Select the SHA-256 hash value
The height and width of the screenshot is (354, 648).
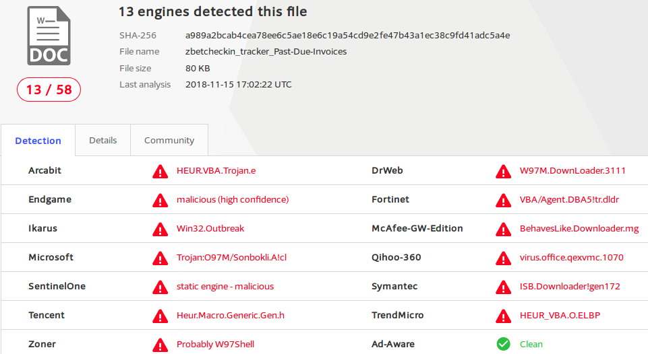click(x=347, y=36)
